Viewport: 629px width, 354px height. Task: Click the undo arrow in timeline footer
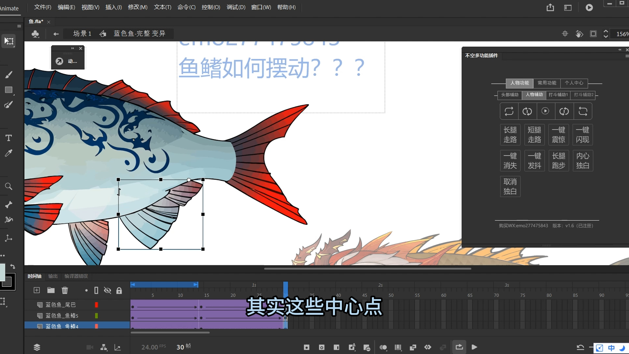pos(580,347)
